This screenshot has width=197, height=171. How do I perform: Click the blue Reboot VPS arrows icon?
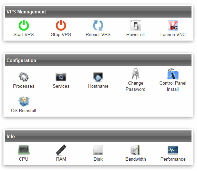tap(98, 25)
